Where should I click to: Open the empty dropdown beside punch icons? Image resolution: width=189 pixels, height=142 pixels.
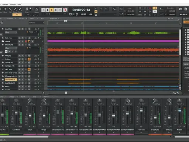(108, 14)
